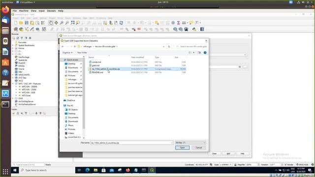Collapse the WFS / OGC API - Features node
This screenshot has height=177, width=315.
coord(13,84)
